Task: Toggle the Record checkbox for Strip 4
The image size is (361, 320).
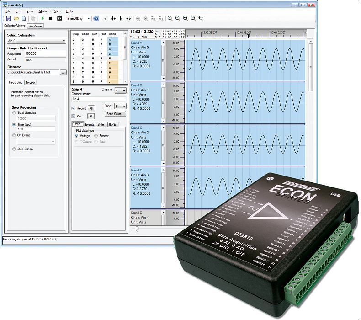Action: 74,108
